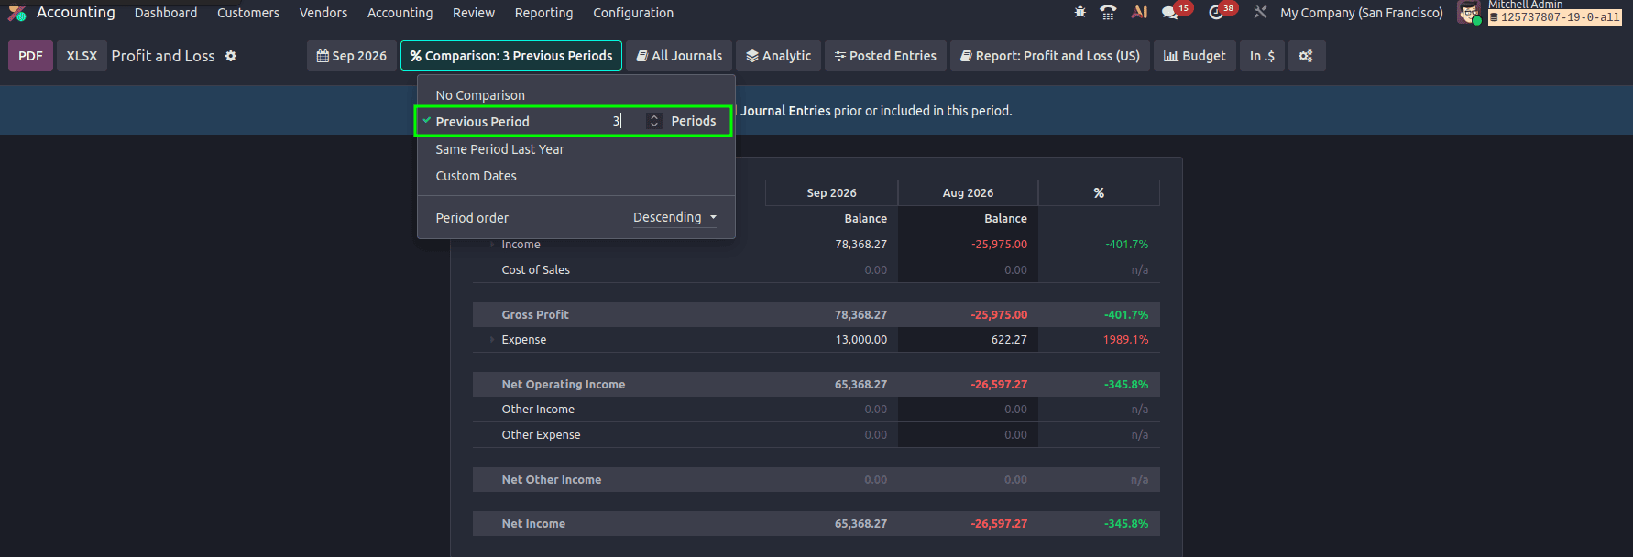
Task: Click the number of periods input field
Action: coord(626,121)
